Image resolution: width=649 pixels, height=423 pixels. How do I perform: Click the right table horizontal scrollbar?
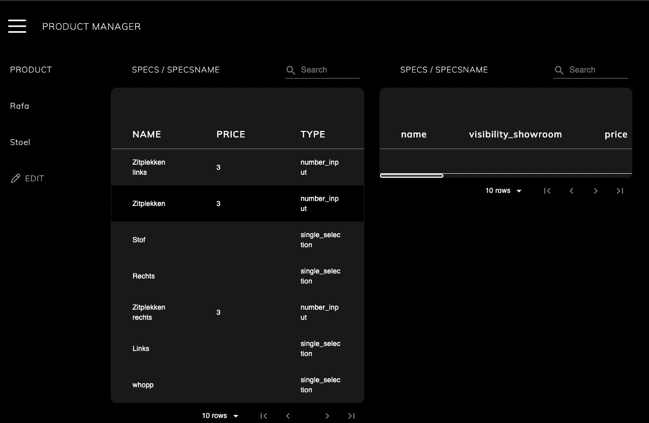pyautogui.click(x=412, y=176)
